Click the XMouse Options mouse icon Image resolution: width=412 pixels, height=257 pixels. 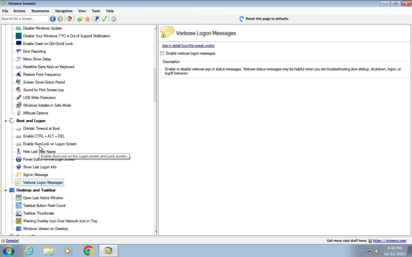pyautogui.click(x=19, y=113)
